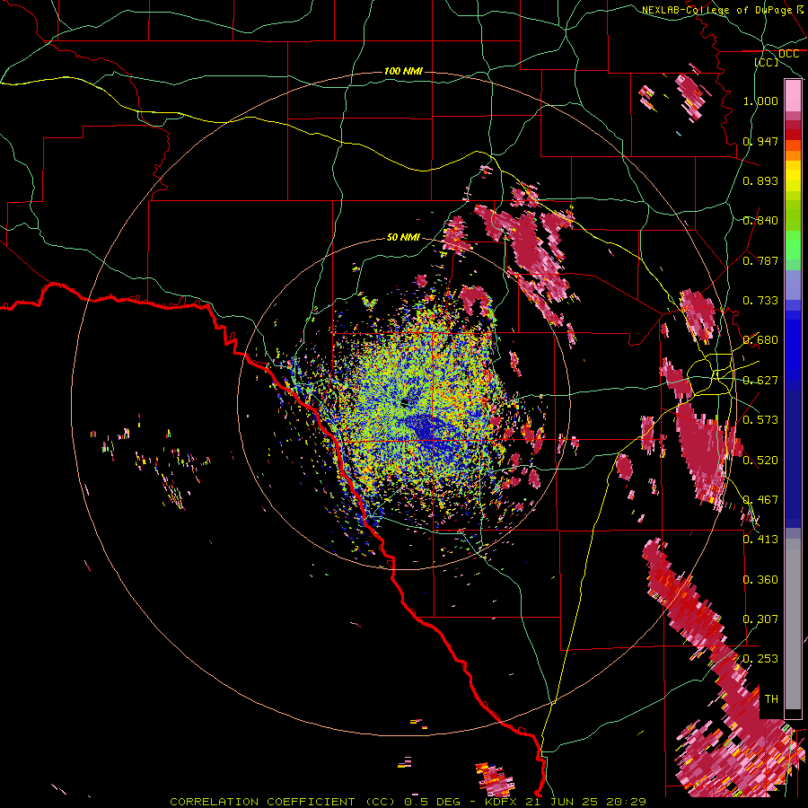Pick the light pink swatch atop the color bar
The height and width of the screenshot is (808, 808).
(793, 95)
